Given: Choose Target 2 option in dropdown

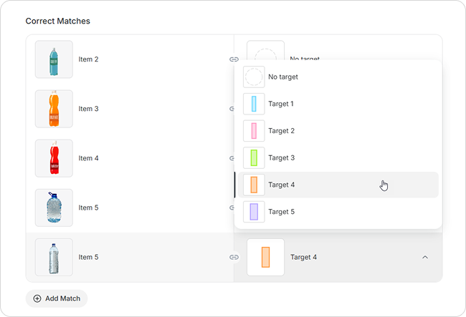Looking at the screenshot, I should (281, 131).
